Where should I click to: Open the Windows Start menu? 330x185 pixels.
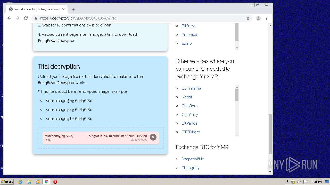pyautogui.click(x=7, y=181)
